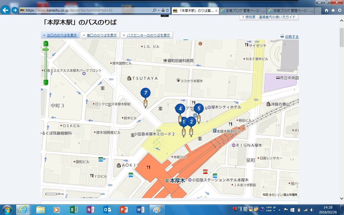
Task: Zoom in the map with plus button
Action: click(x=46, y=44)
